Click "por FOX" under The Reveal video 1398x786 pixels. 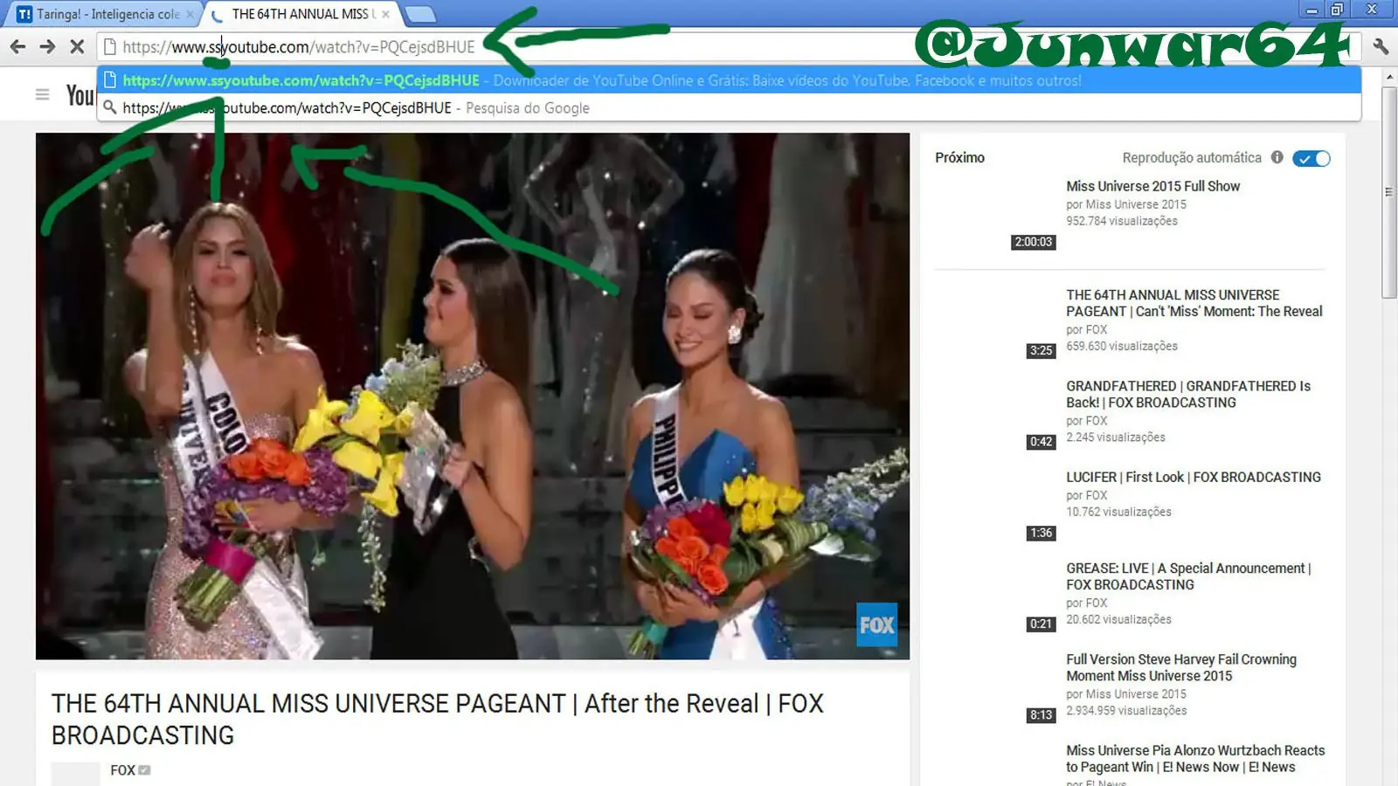(x=1086, y=329)
